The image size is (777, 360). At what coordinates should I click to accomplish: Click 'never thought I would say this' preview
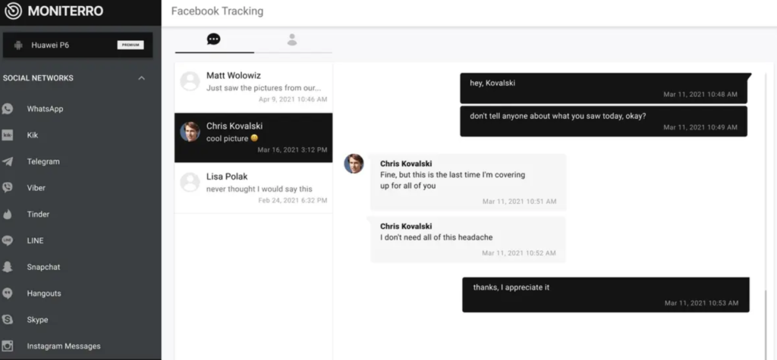260,189
